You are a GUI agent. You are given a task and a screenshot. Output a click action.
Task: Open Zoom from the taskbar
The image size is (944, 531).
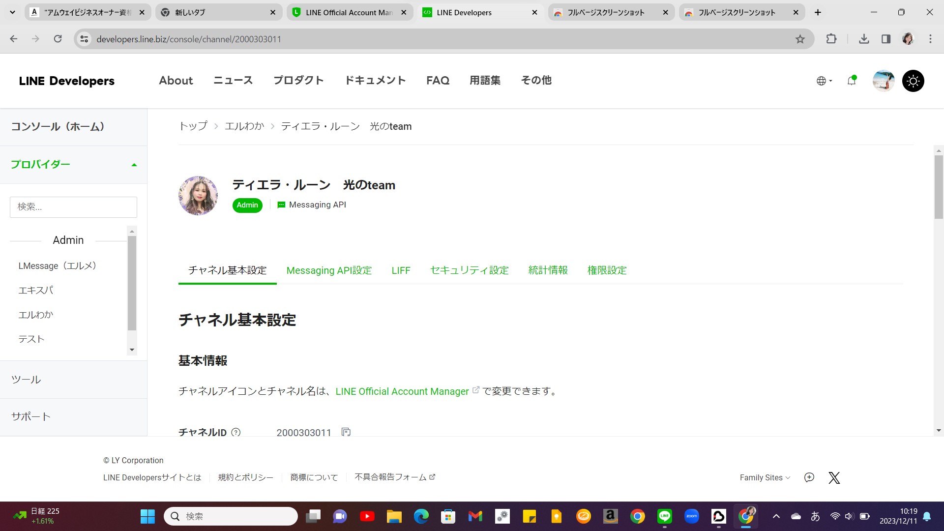coord(692,516)
